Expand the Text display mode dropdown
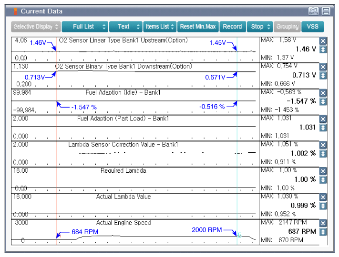Screen dimensions: 339x257 [126, 27]
